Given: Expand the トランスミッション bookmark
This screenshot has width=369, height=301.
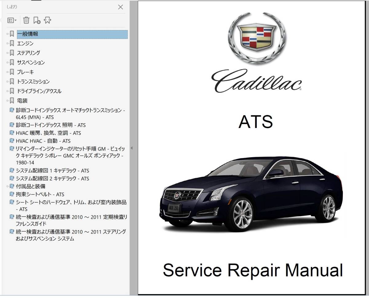Looking at the screenshot, I should (x=7, y=82).
